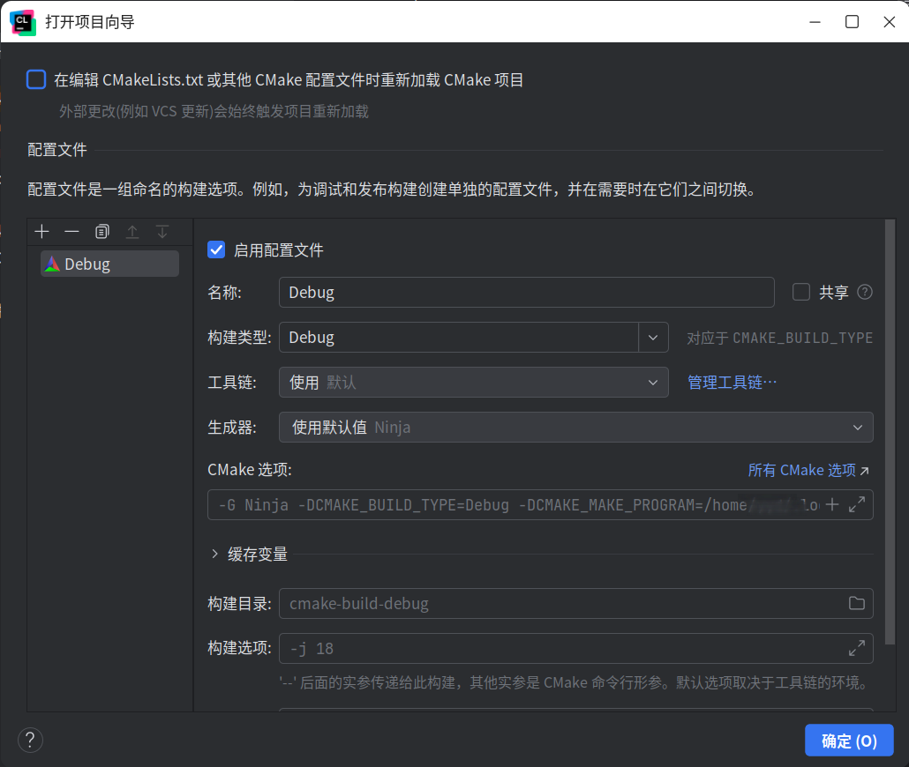Click the remove profile minus icon
Screen dimensions: 909x767
pyautogui.click(x=71, y=232)
